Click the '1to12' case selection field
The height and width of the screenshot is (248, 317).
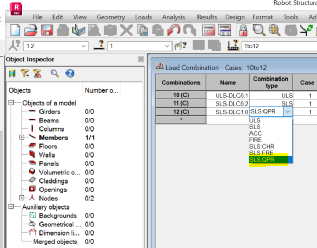279,46
